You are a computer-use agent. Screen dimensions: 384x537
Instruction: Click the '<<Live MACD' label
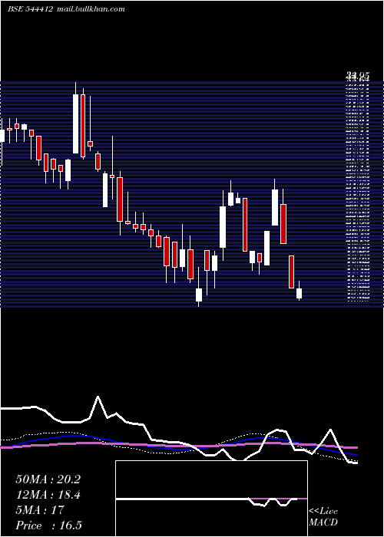[323, 517]
